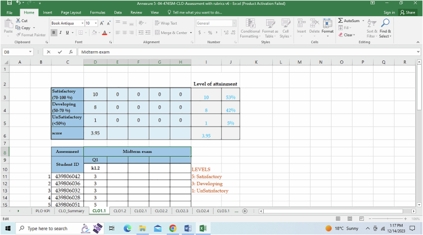Image resolution: width=423 pixels, height=235 pixels.
Task: Toggle Bold formatting
Action: point(54,33)
